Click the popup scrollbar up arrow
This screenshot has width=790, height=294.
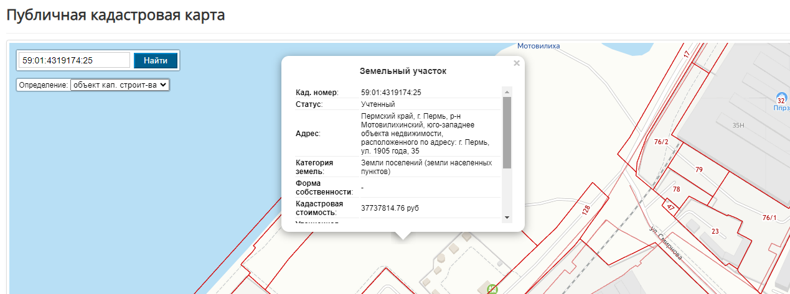coord(507,93)
